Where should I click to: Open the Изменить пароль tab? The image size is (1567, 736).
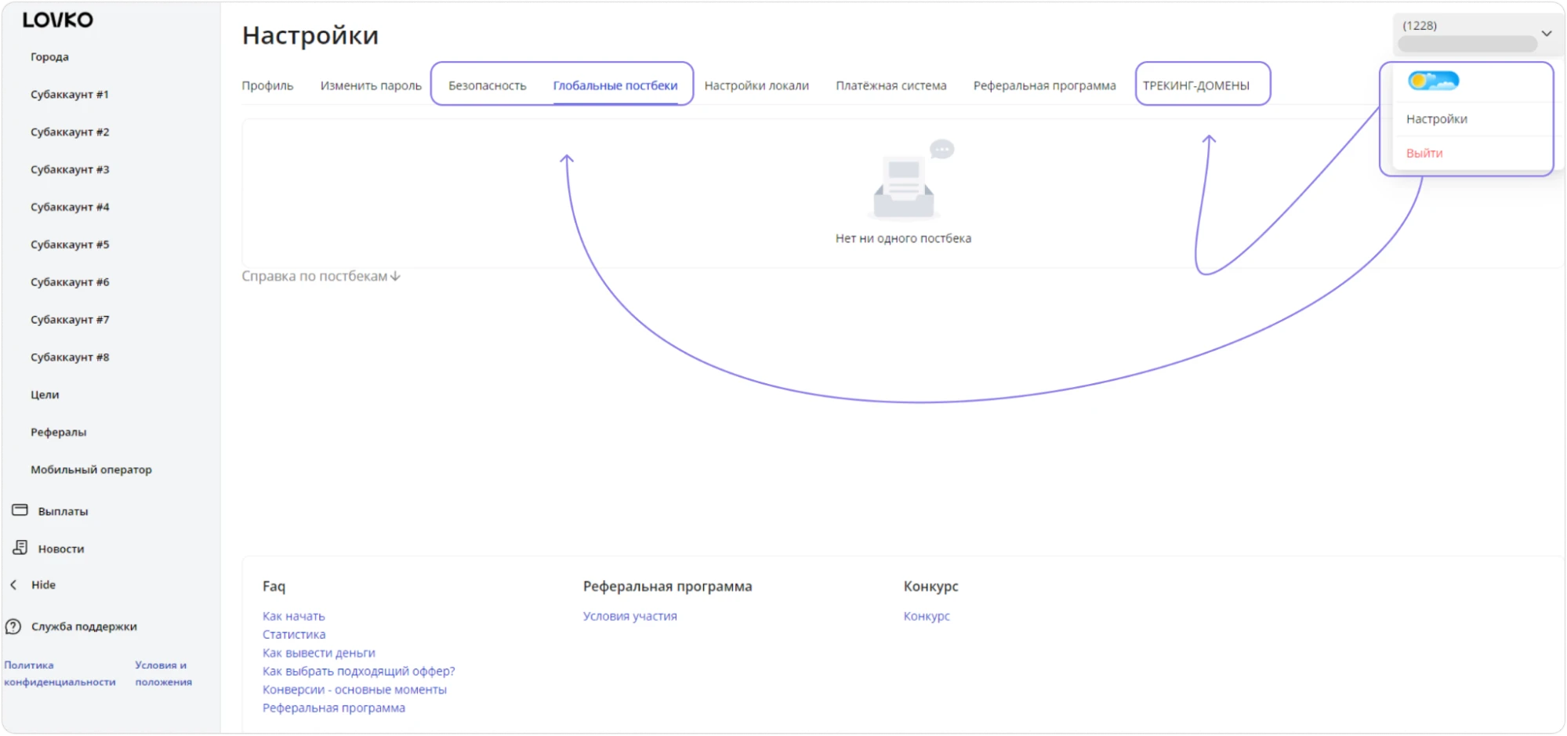(x=371, y=85)
